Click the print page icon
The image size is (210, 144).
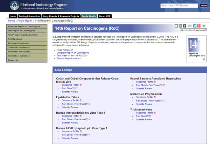point(180,26)
